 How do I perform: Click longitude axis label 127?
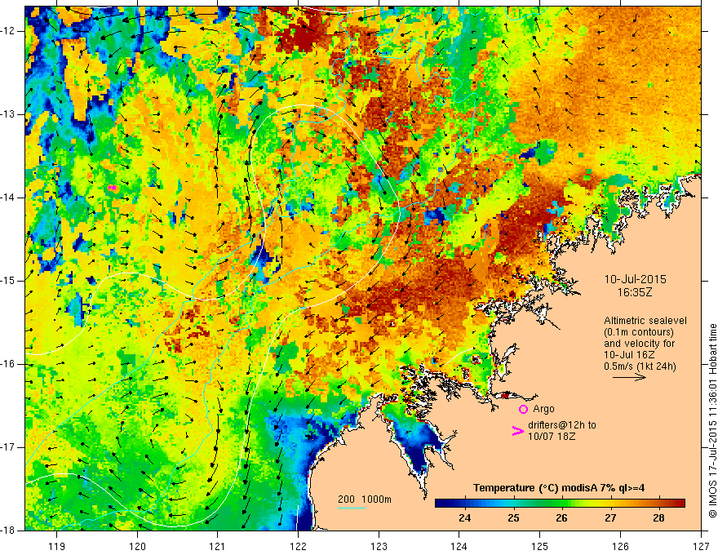(701, 546)
